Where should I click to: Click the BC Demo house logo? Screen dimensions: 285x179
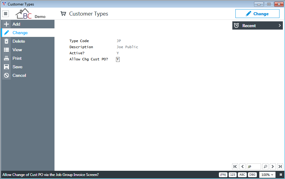[30, 14]
